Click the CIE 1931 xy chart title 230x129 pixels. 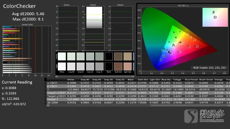pyautogui.click(x=183, y=5)
